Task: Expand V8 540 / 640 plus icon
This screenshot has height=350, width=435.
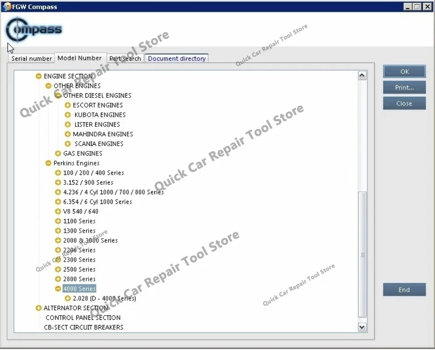Action: [x=58, y=211]
